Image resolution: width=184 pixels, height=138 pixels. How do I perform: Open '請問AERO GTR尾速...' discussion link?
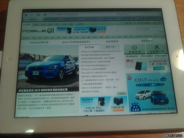tap(91, 92)
